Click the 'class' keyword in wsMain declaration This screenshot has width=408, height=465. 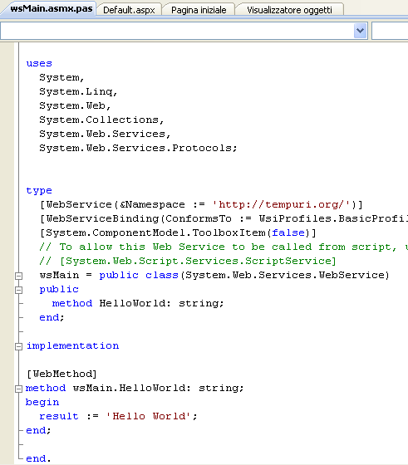point(162,275)
